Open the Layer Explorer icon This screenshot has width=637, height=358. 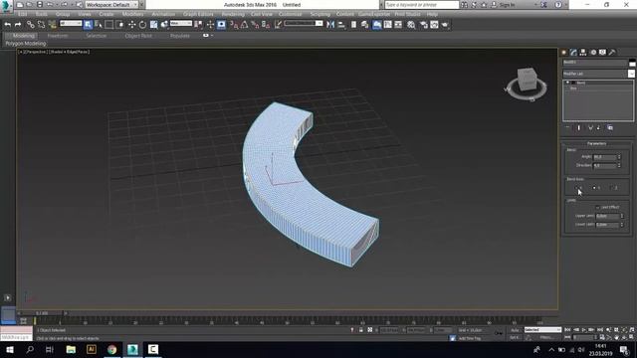(364, 25)
